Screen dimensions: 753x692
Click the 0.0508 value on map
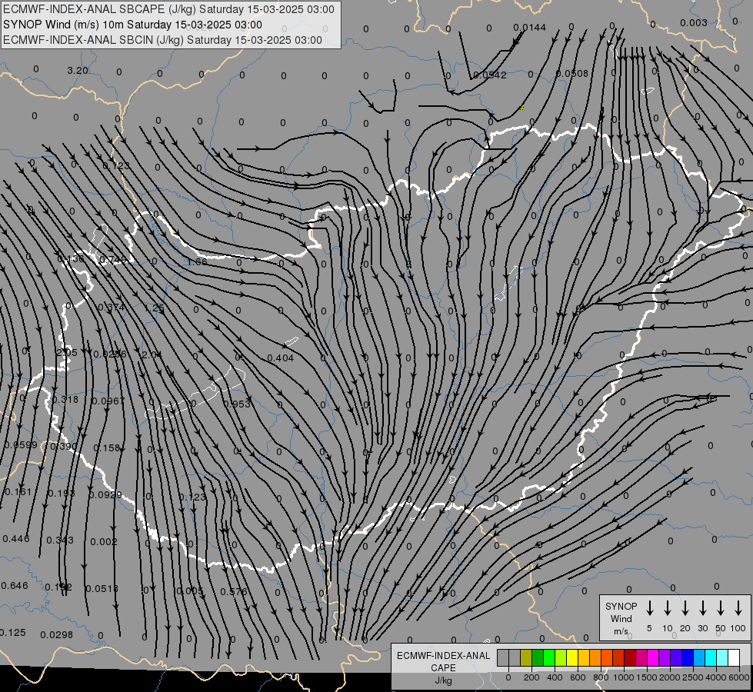(x=572, y=74)
